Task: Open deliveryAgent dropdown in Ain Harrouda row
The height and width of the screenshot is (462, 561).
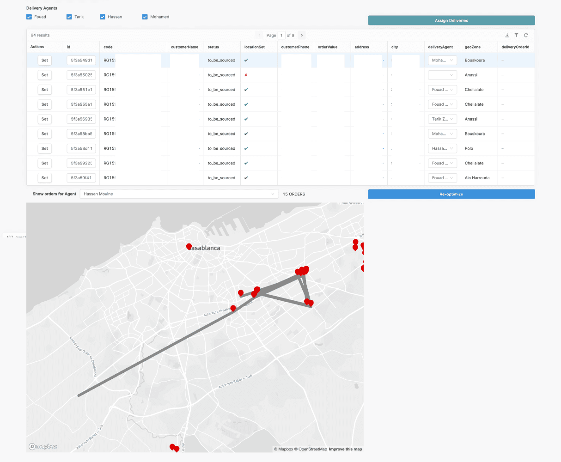Action: tap(442, 178)
